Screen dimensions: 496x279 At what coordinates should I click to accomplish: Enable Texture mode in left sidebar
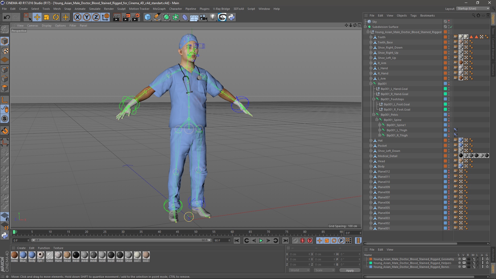click(x=5, y=51)
